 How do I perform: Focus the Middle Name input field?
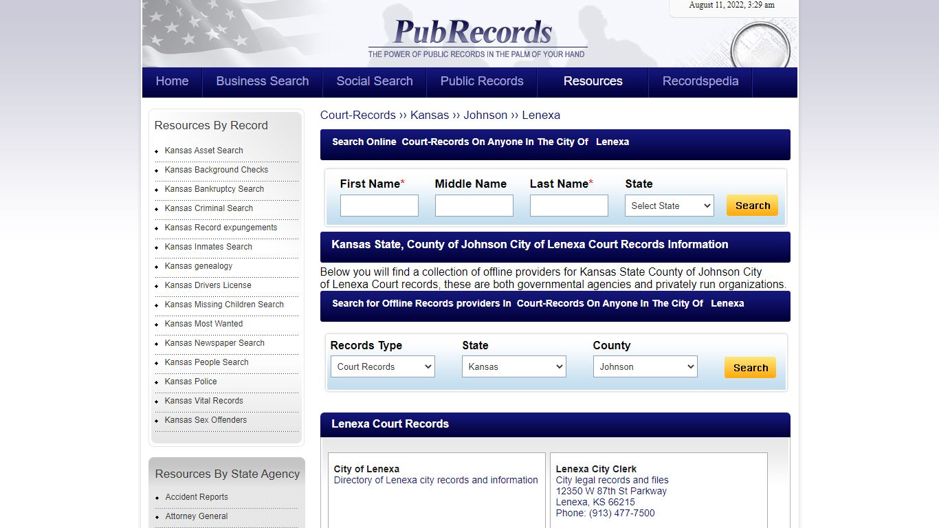pyautogui.click(x=474, y=206)
